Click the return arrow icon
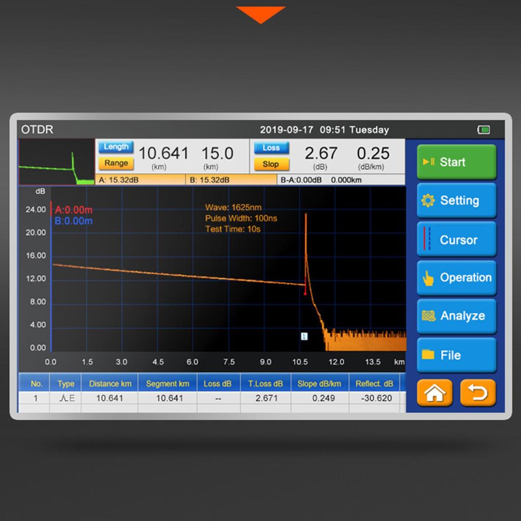The height and width of the screenshot is (521, 521). (478, 393)
